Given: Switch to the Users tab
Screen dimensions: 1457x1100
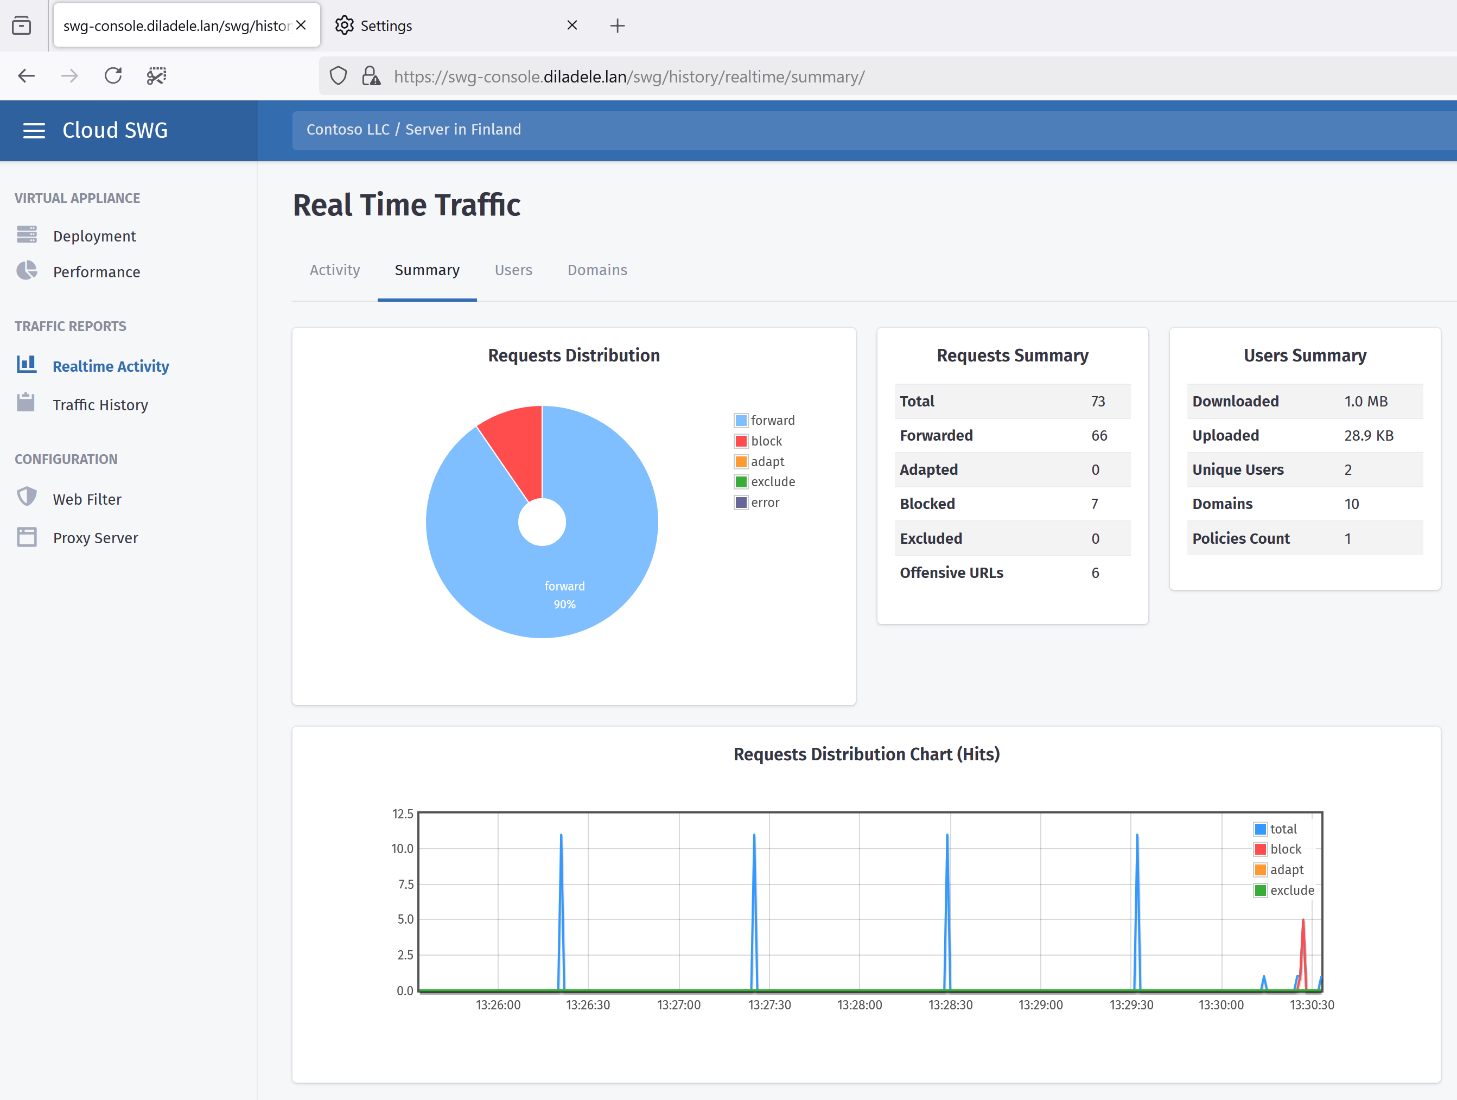Looking at the screenshot, I should coord(513,270).
